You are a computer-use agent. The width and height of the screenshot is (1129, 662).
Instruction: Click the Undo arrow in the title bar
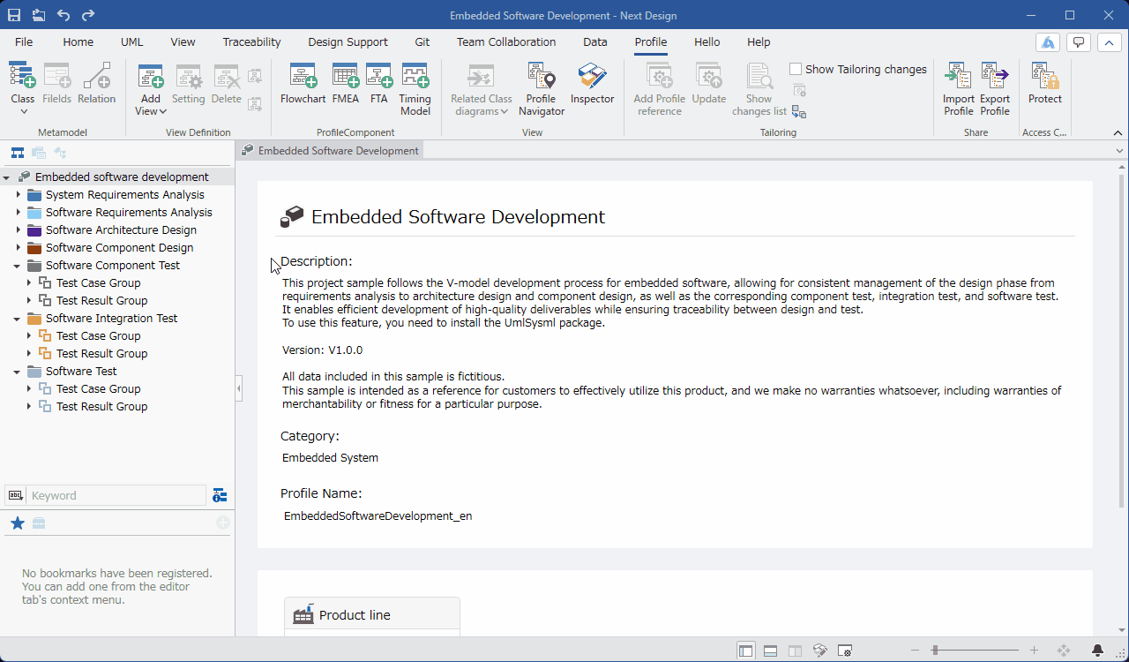click(x=64, y=15)
